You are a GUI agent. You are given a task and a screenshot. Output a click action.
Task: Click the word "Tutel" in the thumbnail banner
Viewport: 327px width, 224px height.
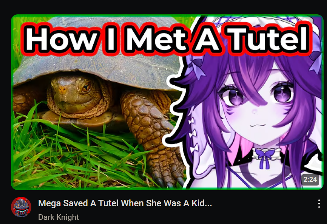268,39
